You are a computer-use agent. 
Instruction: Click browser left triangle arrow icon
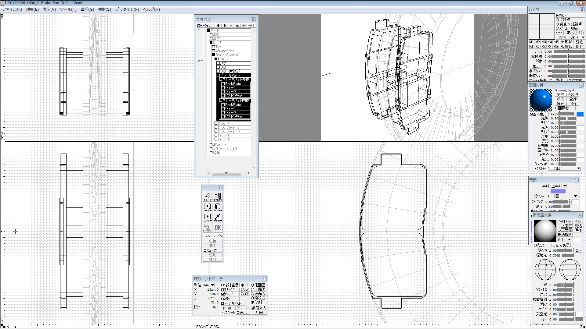coord(218,26)
